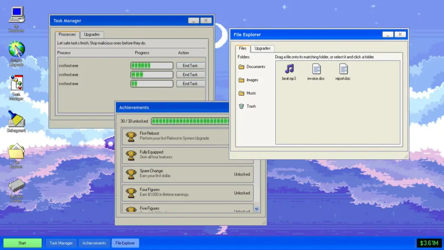Click the Achievements taskbar button
Viewport: 444px width, 250px height.
click(94, 243)
